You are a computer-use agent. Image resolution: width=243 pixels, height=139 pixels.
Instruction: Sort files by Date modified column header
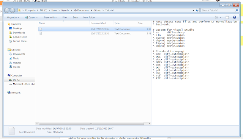pos(98,23)
